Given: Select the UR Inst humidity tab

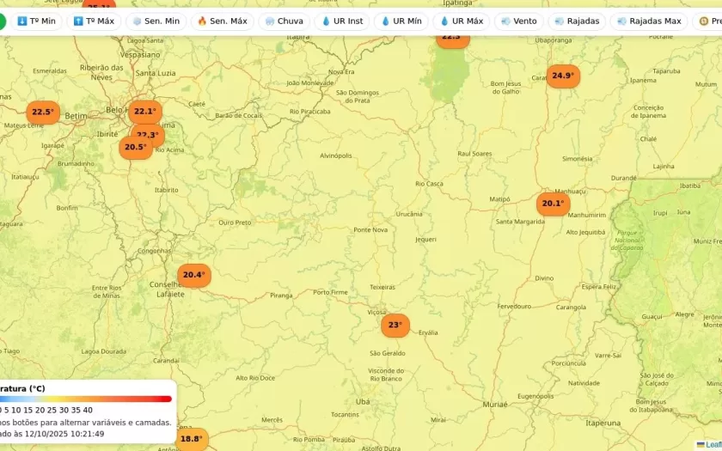Looking at the screenshot, I should click(341, 21).
